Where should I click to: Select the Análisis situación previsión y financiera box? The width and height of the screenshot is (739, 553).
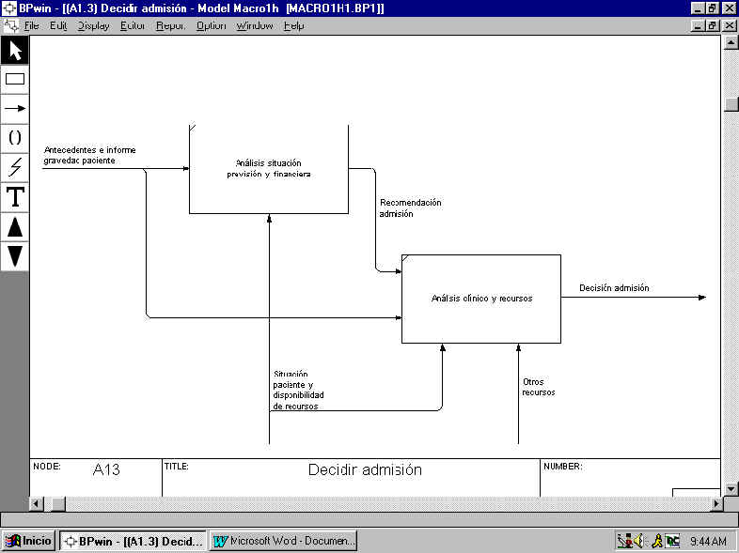(269, 169)
